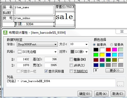Click the 确定(O) button
The height and width of the screenshot is (98, 127).
click(85, 94)
